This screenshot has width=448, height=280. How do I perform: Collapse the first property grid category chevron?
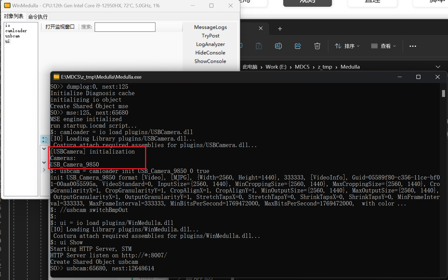(x=44, y=149)
